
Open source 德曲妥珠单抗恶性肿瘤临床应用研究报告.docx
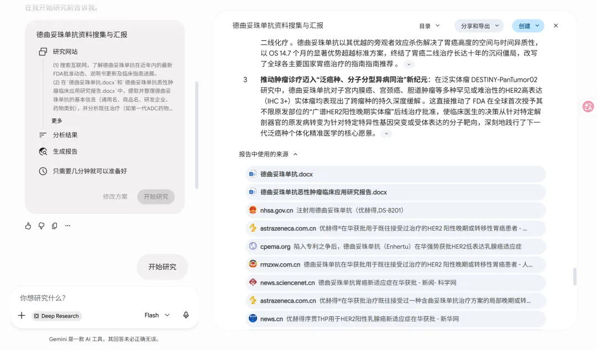tap(396, 192)
